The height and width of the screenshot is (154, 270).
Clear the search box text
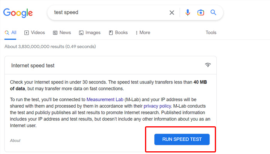click(x=172, y=13)
